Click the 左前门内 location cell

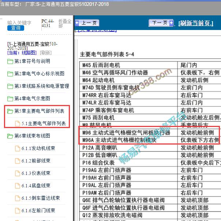click(x=199, y=88)
